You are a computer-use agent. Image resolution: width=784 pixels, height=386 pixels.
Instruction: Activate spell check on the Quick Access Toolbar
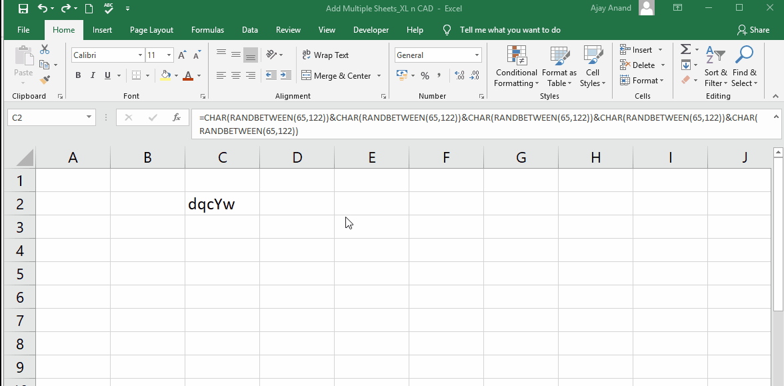pos(108,8)
